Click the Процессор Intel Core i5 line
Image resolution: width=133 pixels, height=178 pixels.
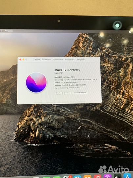(x=76, y=80)
